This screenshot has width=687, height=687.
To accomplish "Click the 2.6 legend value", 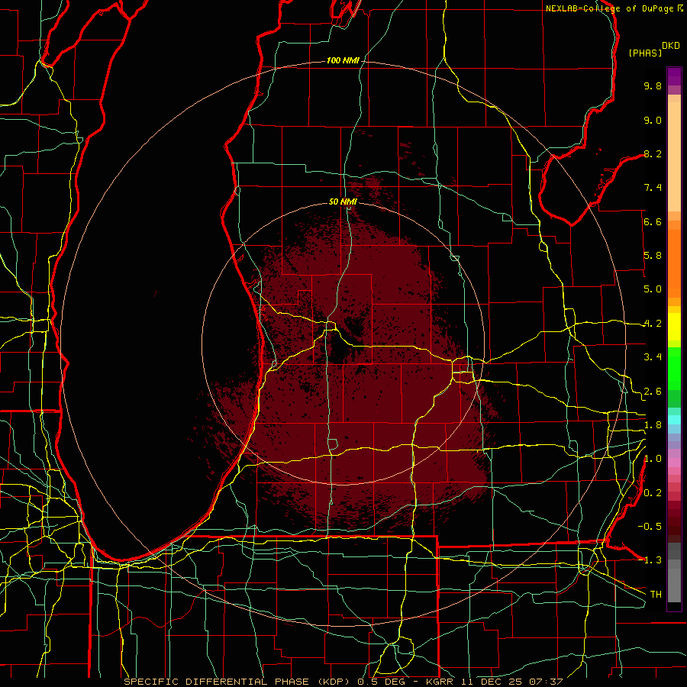I will [x=653, y=392].
